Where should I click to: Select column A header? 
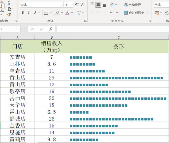pyautogui.click(x=17, y=37)
